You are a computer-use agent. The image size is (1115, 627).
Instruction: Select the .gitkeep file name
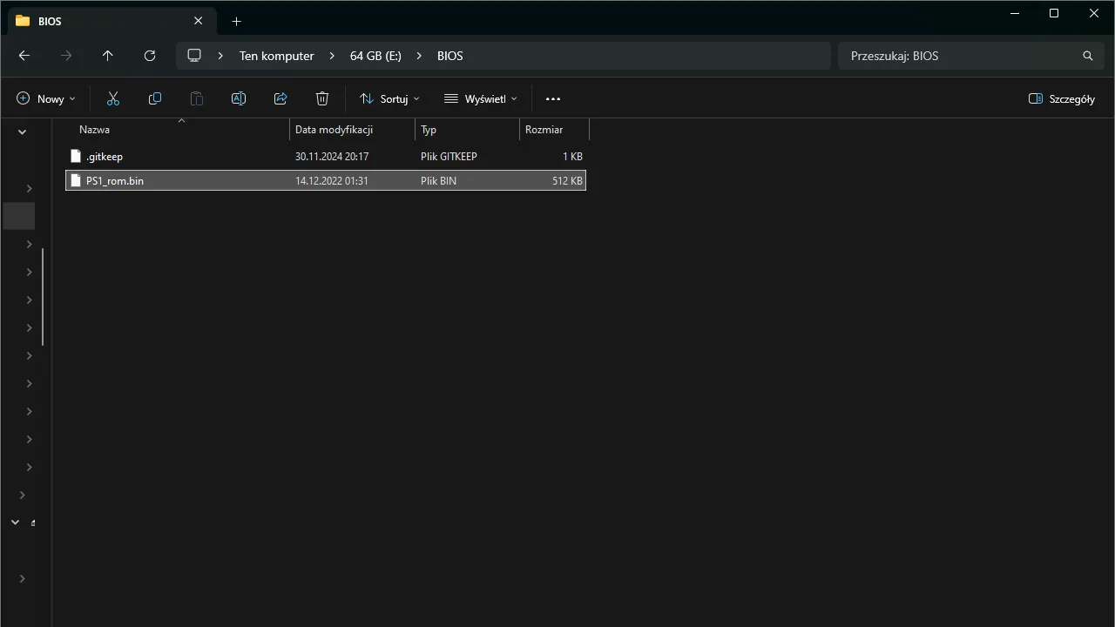pos(105,157)
